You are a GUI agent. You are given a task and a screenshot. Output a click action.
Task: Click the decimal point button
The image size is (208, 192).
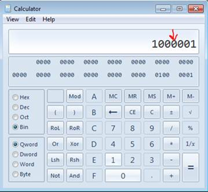152,175
